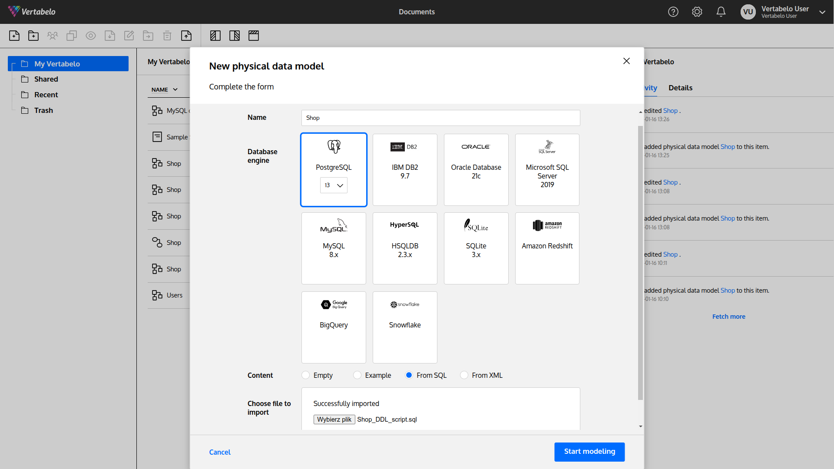Choose the From XML content option
834x469 pixels.
[464, 375]
